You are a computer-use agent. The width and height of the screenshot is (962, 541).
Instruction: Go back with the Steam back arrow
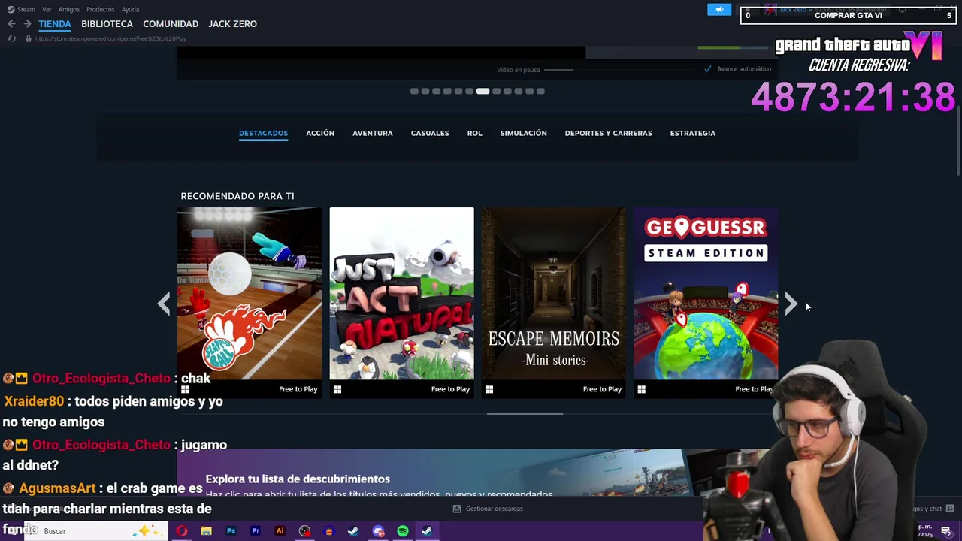click(x=11, y=24)
